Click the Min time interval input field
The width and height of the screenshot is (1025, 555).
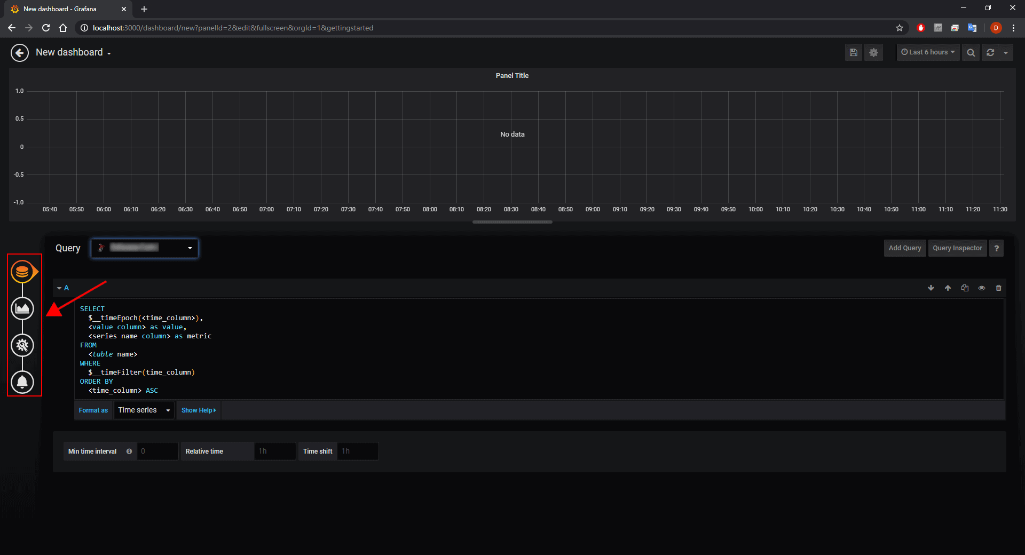tap(157, 451)
